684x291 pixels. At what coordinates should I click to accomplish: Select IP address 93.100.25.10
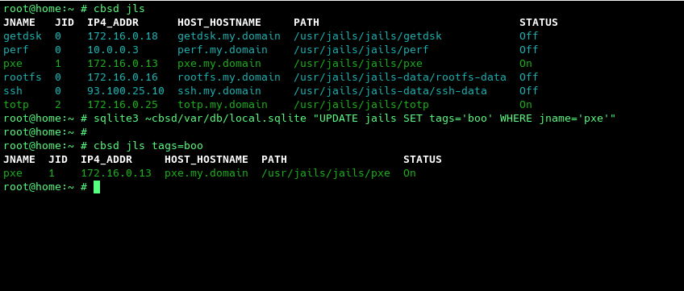coord(126,91)
